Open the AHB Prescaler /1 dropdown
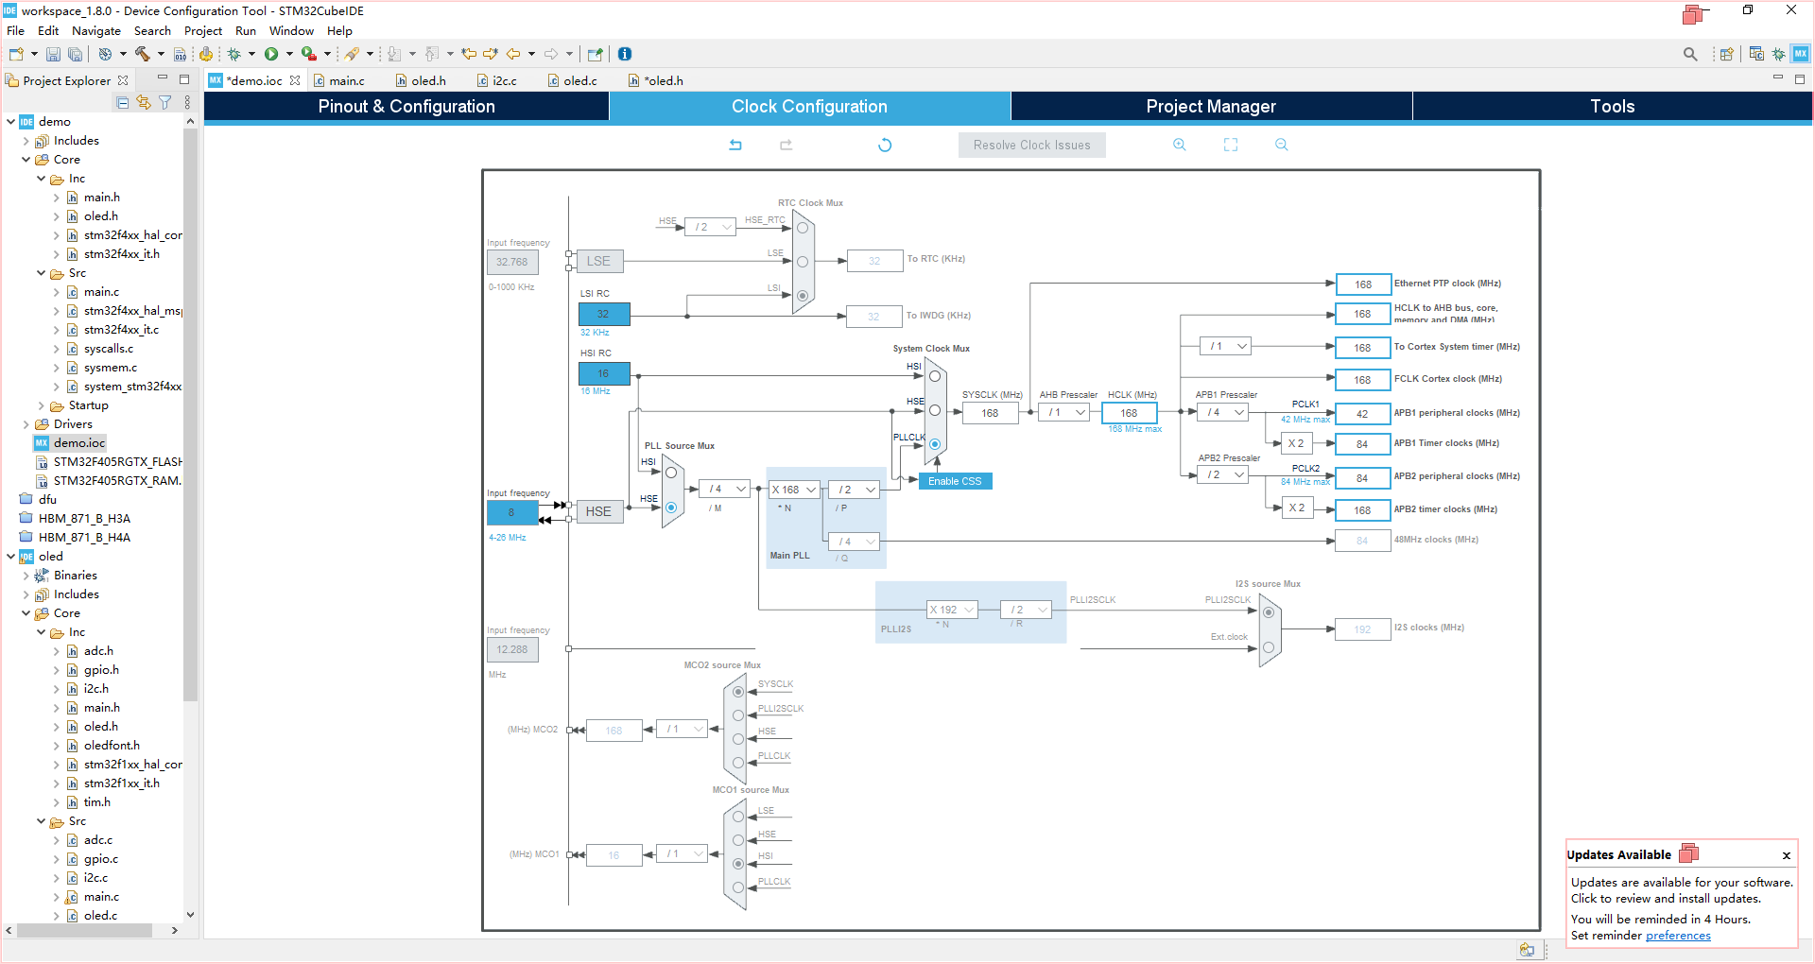1815x964 pixels. coord(1064,412)
